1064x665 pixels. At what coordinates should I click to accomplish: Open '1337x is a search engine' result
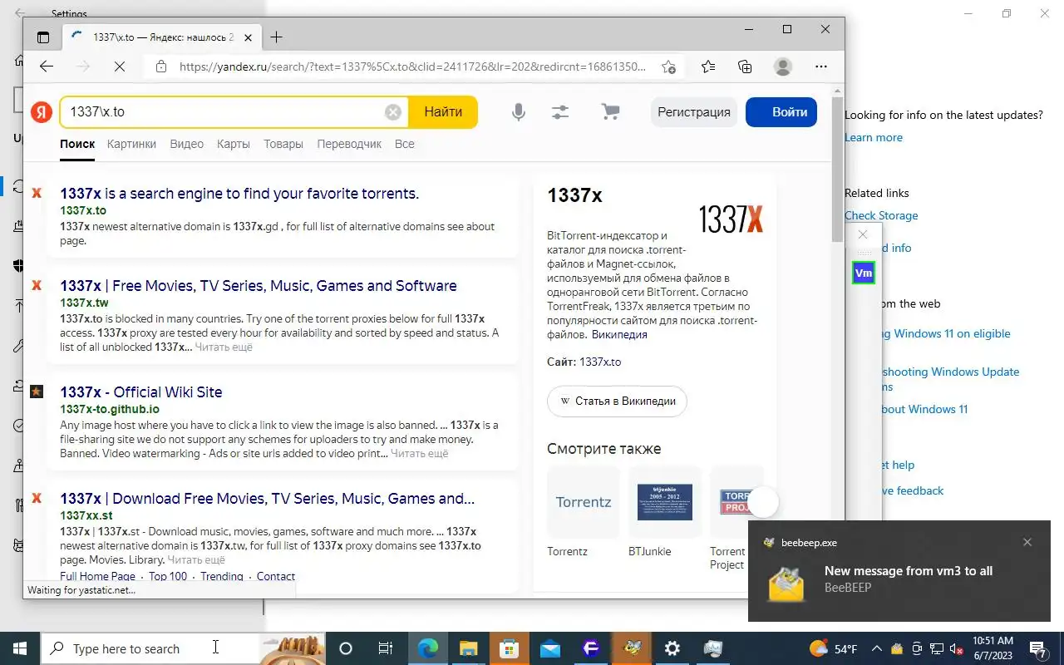click(x=239, y=194)
